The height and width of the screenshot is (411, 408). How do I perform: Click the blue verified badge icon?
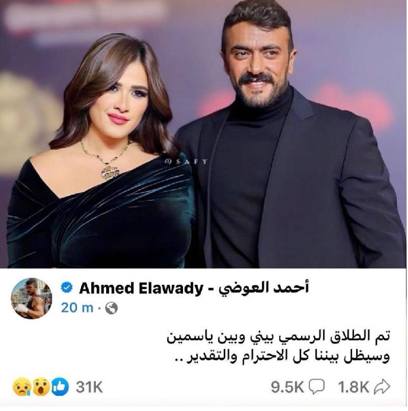(x=67, y=288)
